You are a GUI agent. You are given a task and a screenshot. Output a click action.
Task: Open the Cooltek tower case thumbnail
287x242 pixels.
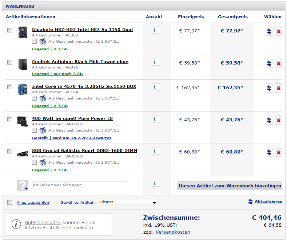pos(23,65)
